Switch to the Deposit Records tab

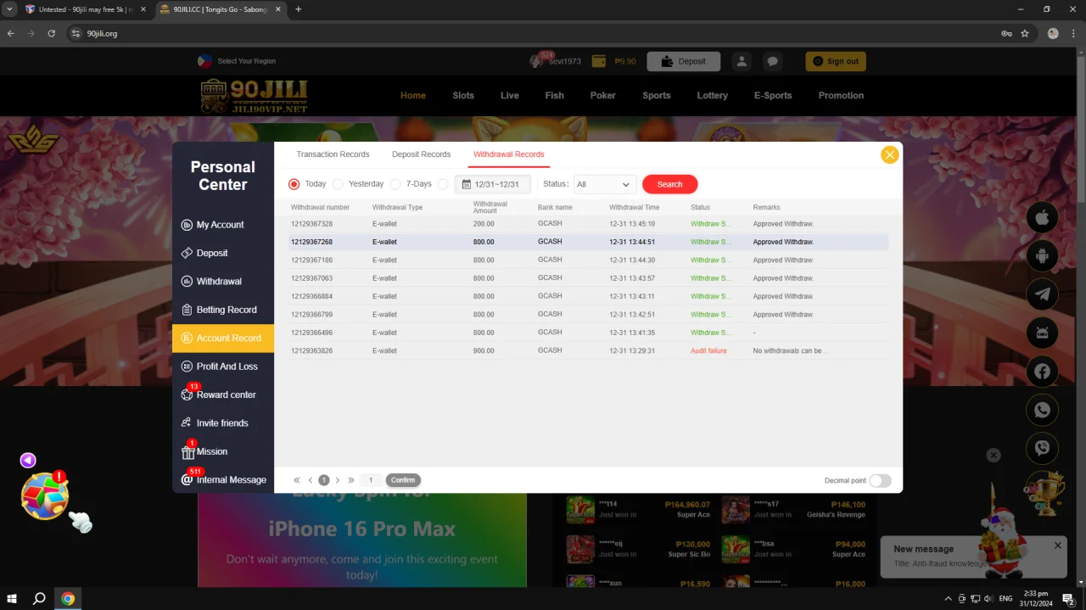point(421,154)
